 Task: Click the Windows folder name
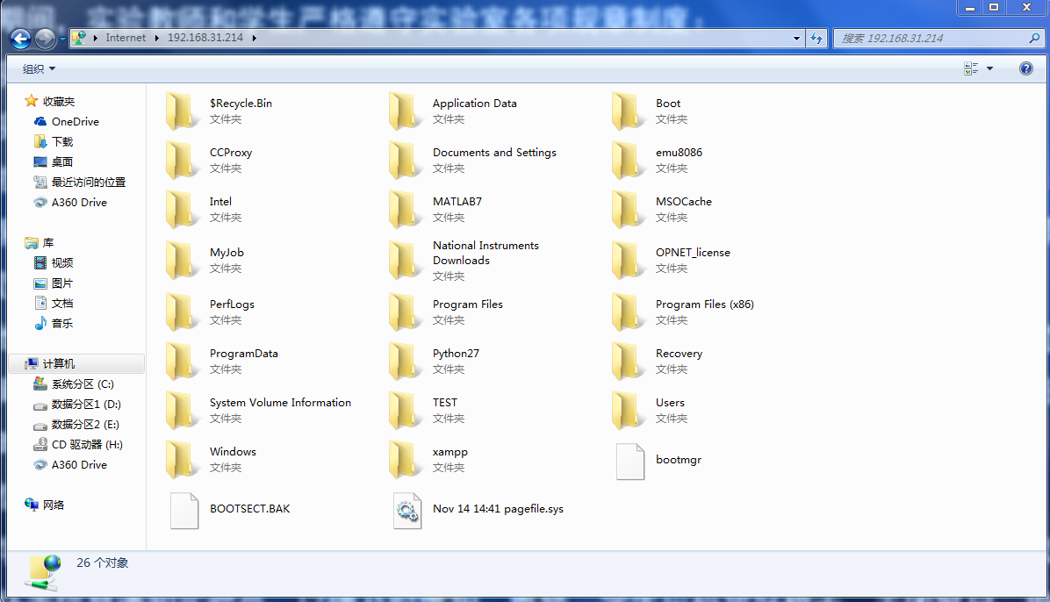click(233, 451)
